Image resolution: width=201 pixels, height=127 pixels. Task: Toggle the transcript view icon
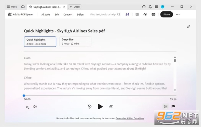pos(165,106)
